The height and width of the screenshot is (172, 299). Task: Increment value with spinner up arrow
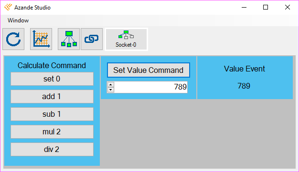(111, 84)
